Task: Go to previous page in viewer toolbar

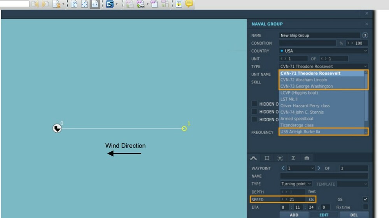Action: coord(35,4)
